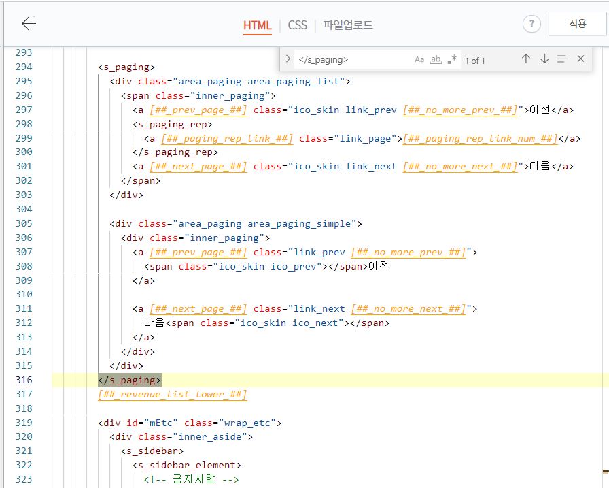Image resolution: width=609 pixels, height=488 pixels.
Task: Click [##_no_more_next_##] on line 301
Action: tap(460, 167)
